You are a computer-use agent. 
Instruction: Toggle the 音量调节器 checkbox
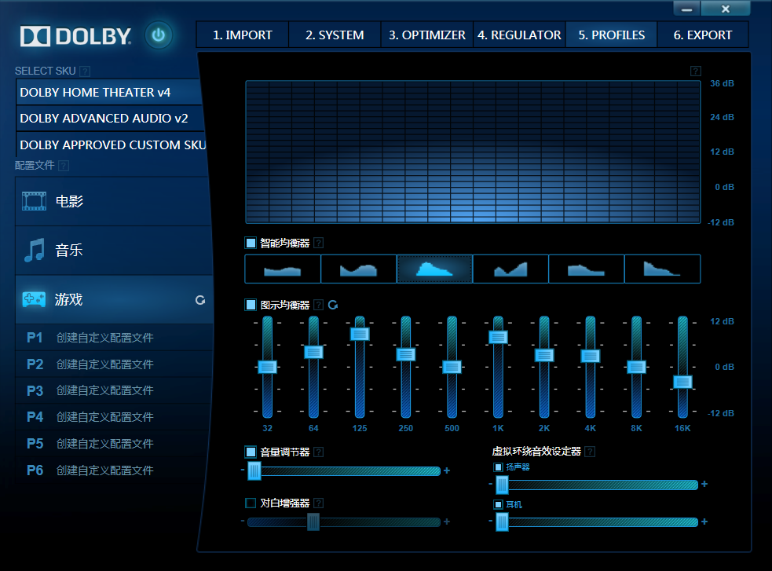[251, 452]
